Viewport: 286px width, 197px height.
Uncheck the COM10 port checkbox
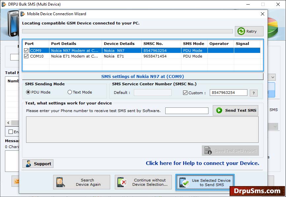[x=26, y=56]
